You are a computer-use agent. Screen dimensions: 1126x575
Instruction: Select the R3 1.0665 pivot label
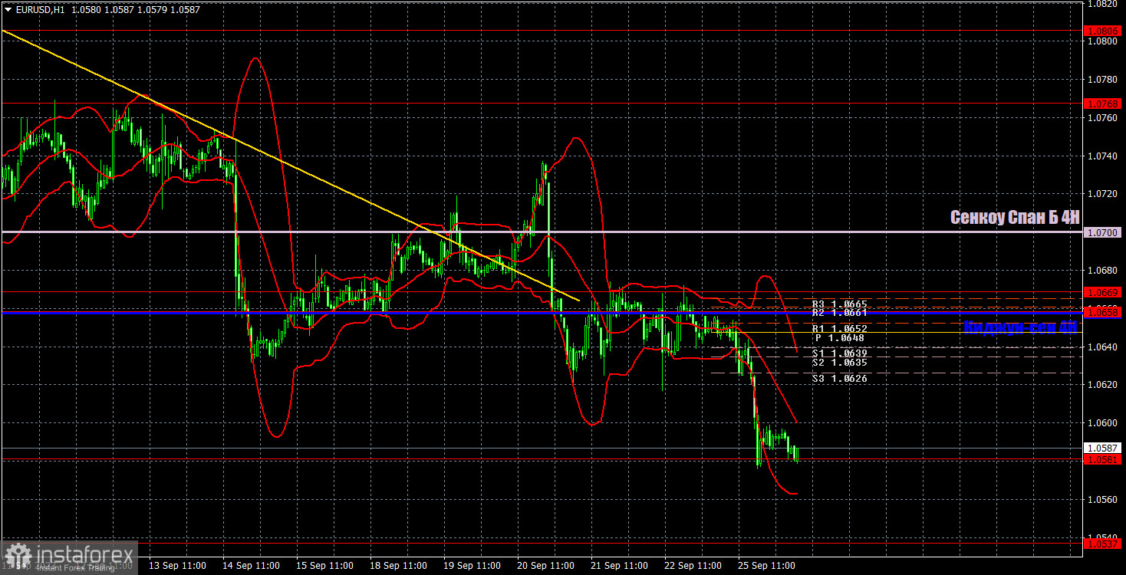[x=840, y=304]
